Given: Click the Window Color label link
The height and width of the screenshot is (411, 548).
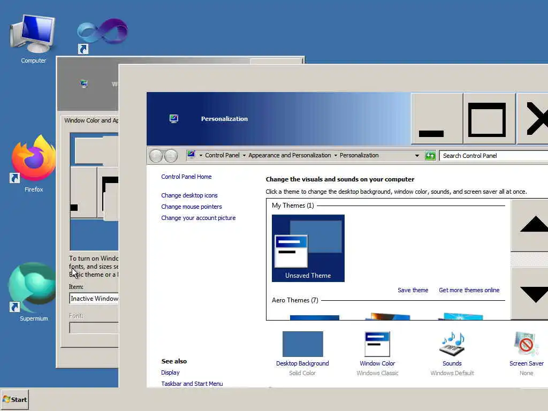Looking at the screenshot, I should (377, 363).
